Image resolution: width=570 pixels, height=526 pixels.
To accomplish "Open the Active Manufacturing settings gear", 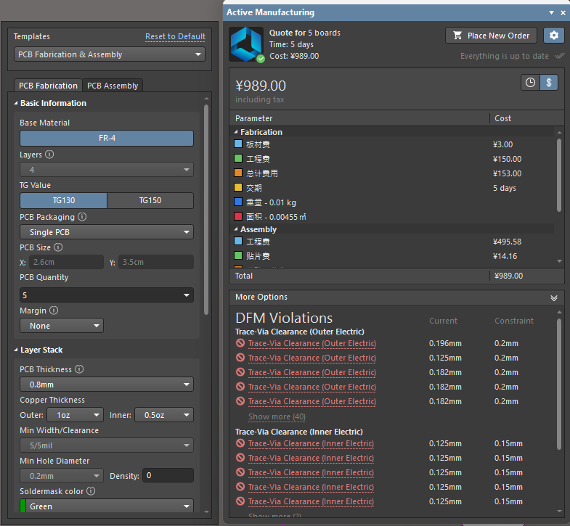I will pyautogui.click(x=553, y=36).
